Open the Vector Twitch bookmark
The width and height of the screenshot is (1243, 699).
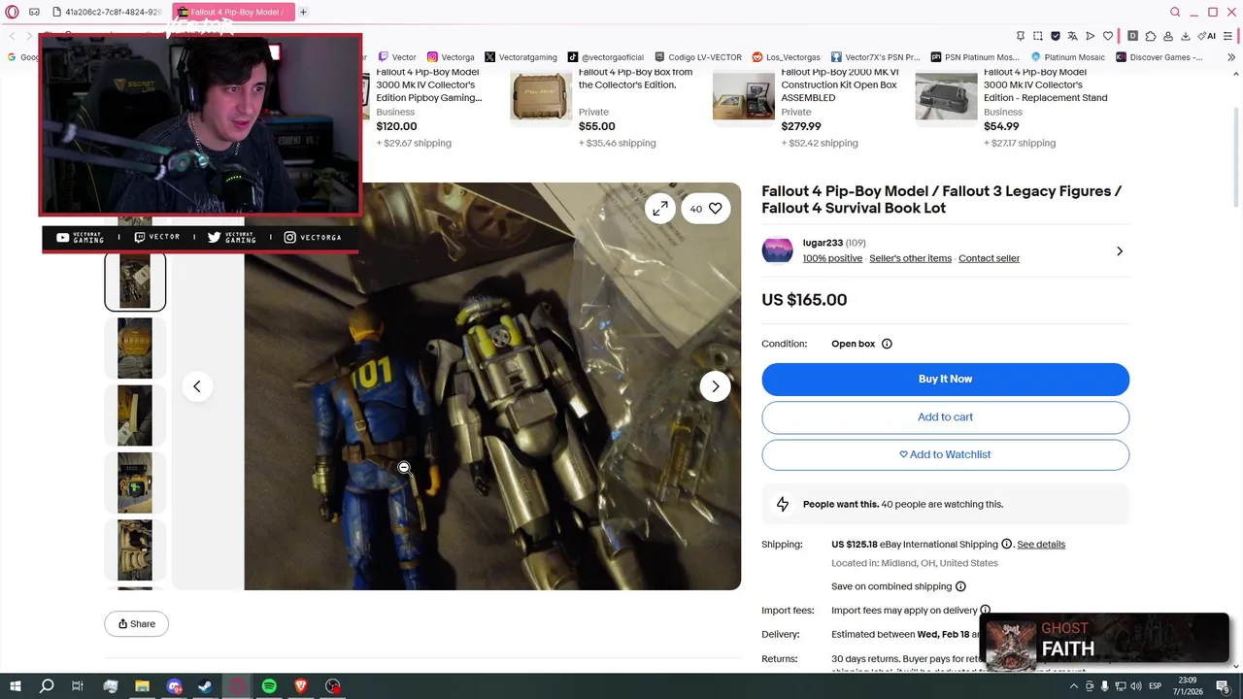tap(397, 57)
